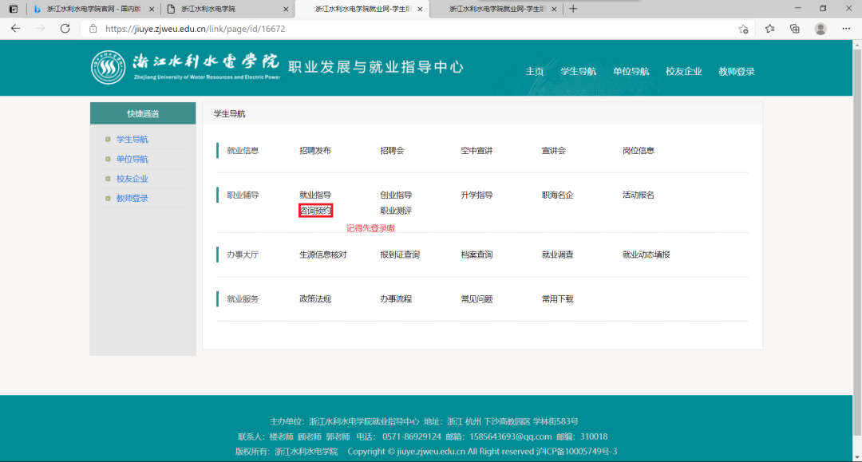Image resolution: width=862 pixels, height=462 pixels.
Task: Open the user profile avatar
Action: click(820, 29)
